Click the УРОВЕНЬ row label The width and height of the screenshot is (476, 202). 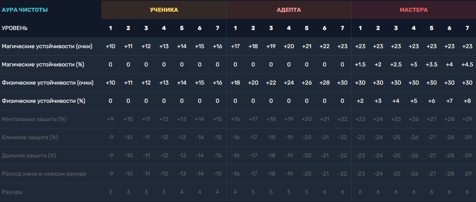pos(15,28)
